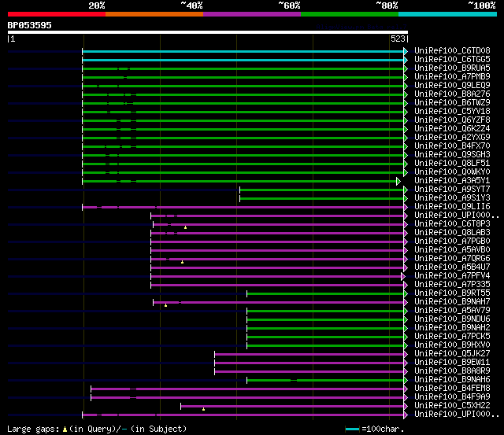This screenshot has height=435, width=504.
Task: Click the yellow gap marker on A7QRG6 row
Action: 182,262
